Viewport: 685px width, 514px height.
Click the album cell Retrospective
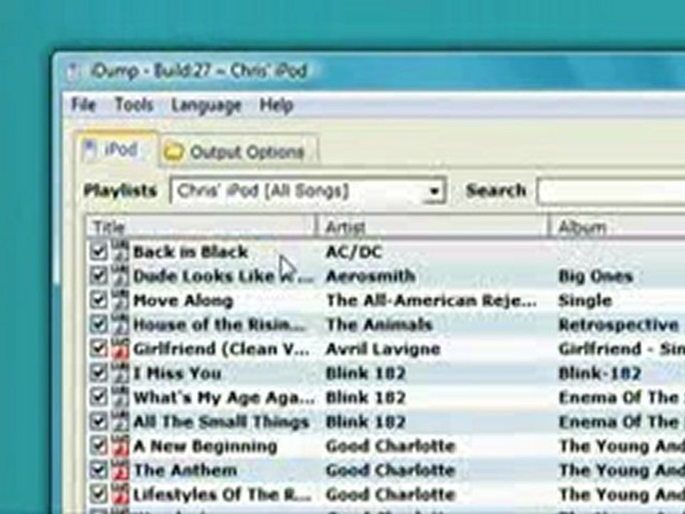619,325
